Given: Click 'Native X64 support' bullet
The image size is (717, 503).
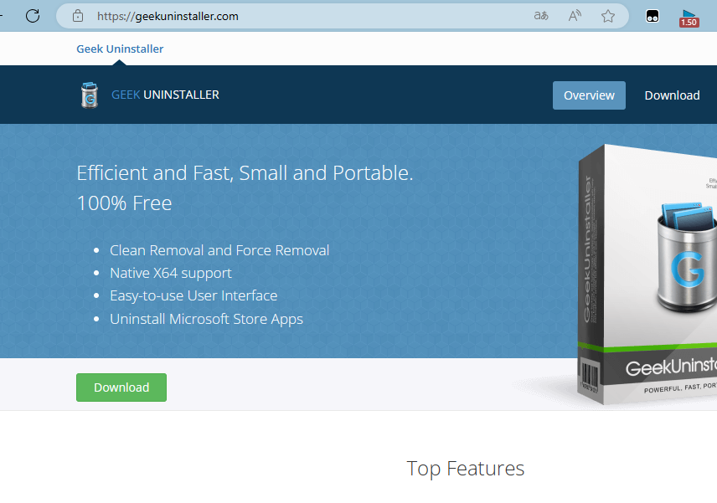Looking at the screenshot, I should tap(171, 273).
